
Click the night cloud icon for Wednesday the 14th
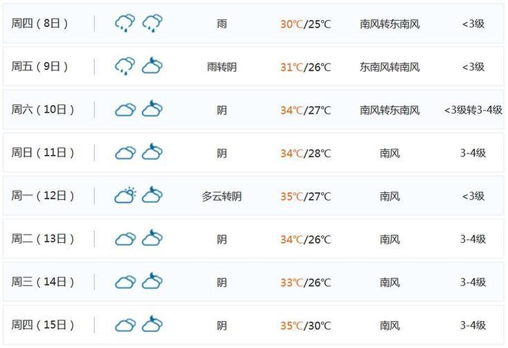(152, 282)
